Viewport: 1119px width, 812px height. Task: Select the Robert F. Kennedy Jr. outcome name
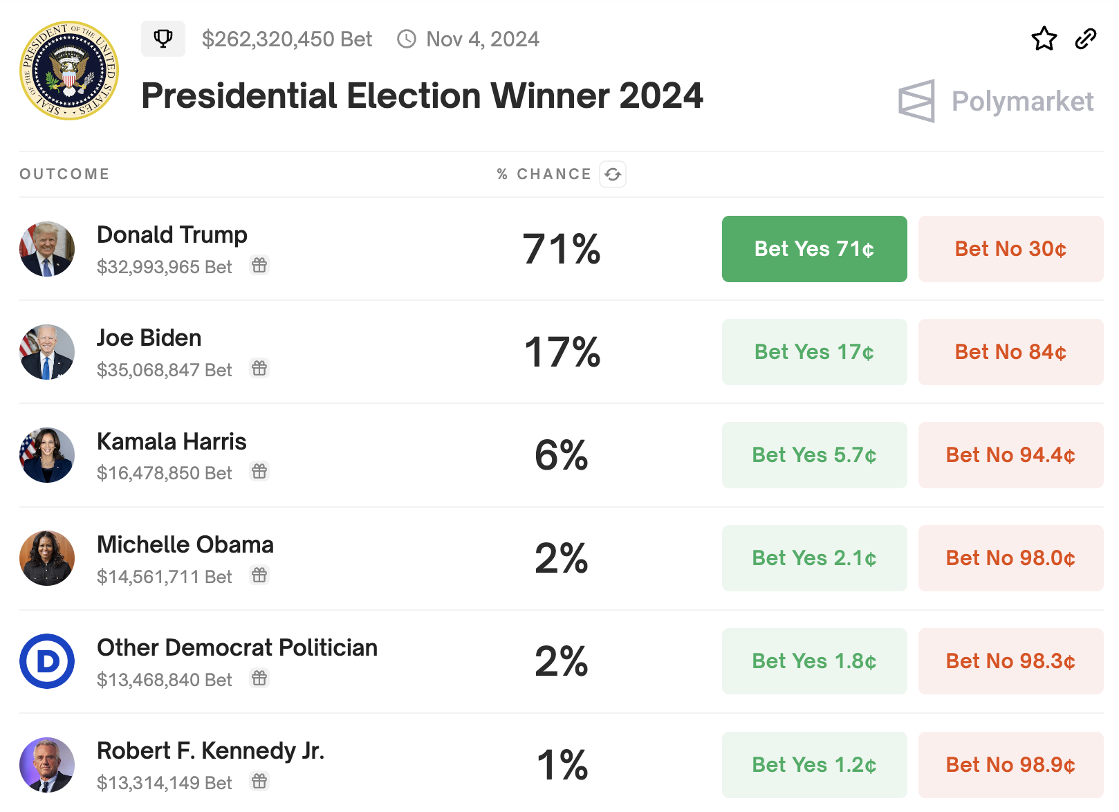[x=210, y=750]
